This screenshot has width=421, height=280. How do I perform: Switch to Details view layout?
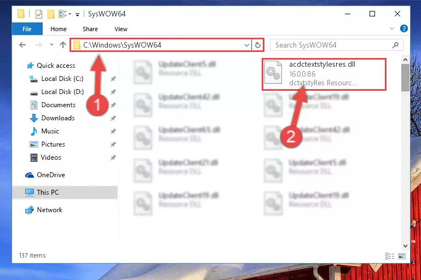pos(390,256)
